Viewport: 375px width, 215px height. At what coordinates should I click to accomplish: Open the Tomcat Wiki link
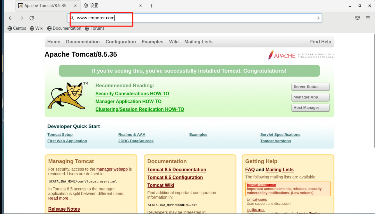click(161, 185)
